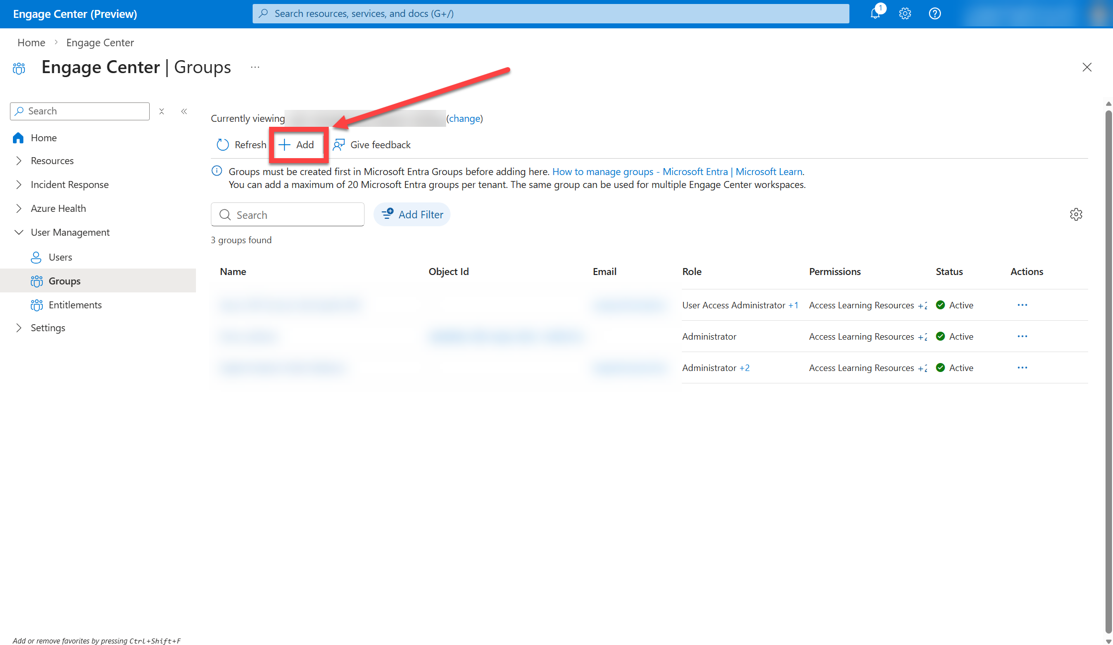
Task: Show +2 more roles for Administrator
Action: [744, 368]
